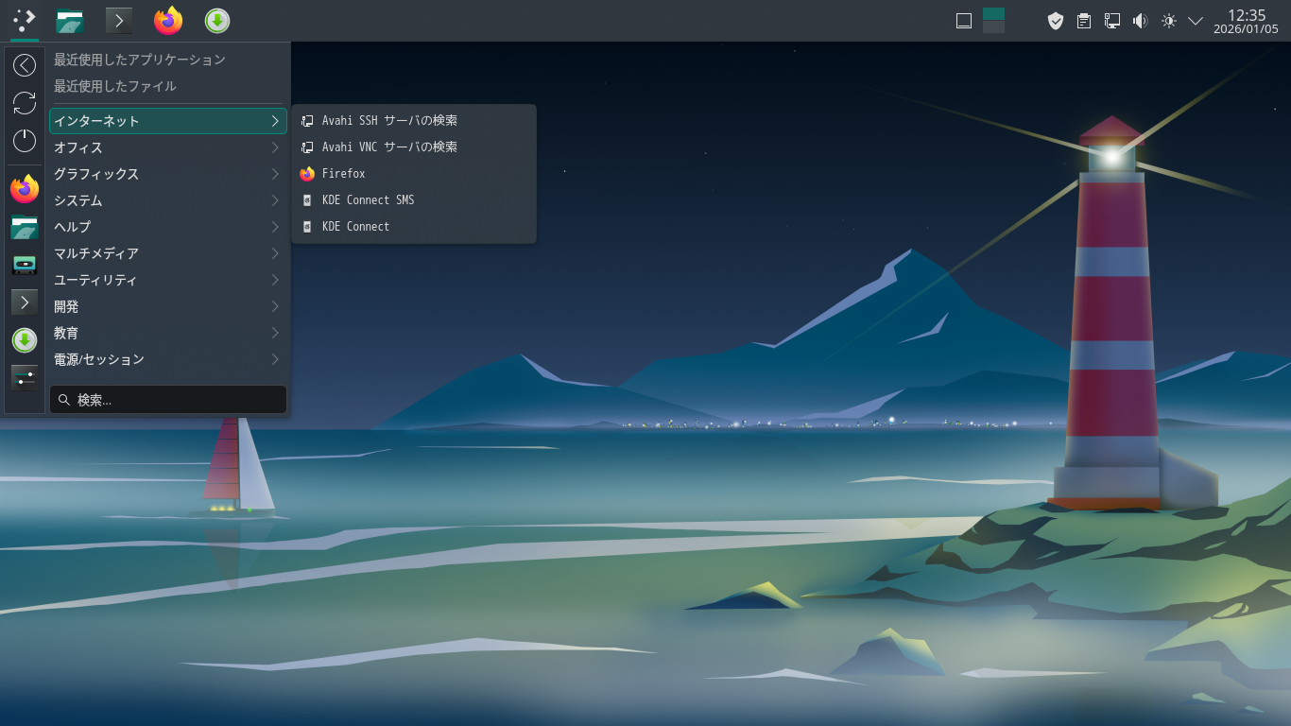The image size is (1291, 726).
Task: Expand the hidden system tray icons arrow
Action: (x=1196, y=21)
